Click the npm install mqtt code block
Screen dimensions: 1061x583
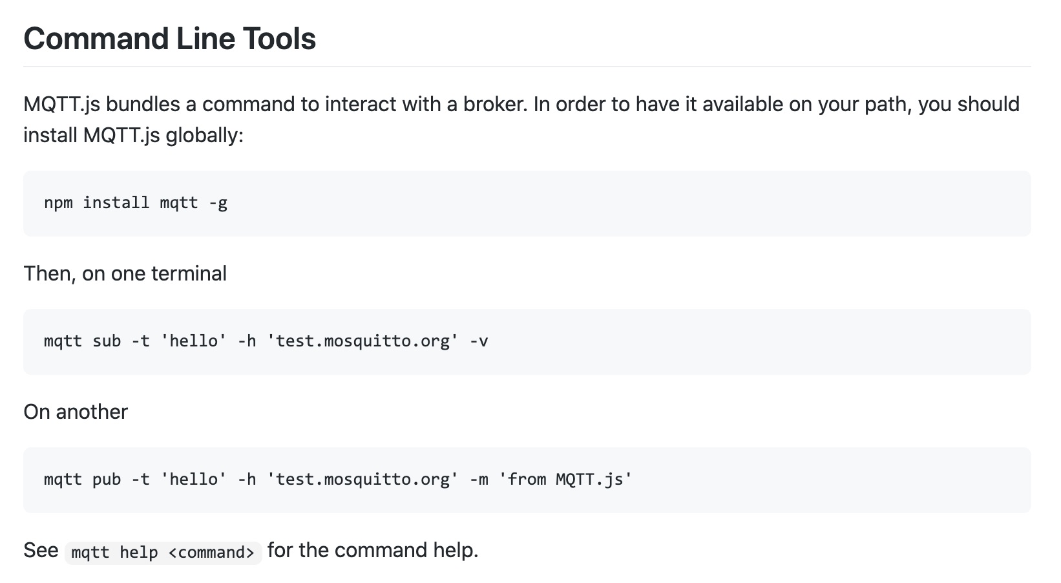click(526, 204)
